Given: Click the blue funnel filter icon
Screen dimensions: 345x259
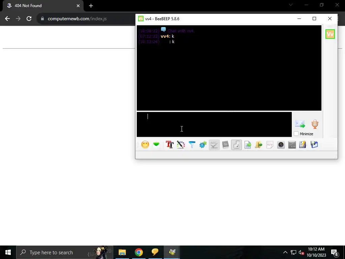Looking at the screenshot, I should coord(192,145).
